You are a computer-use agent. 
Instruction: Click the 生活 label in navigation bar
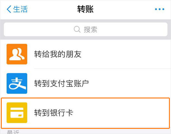(20, 9)
